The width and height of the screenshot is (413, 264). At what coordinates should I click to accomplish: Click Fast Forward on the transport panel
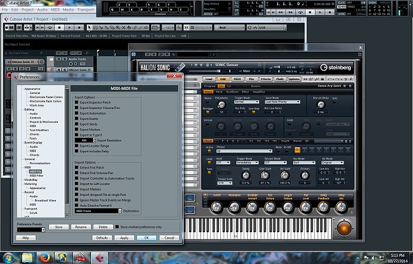coord(290,13)
